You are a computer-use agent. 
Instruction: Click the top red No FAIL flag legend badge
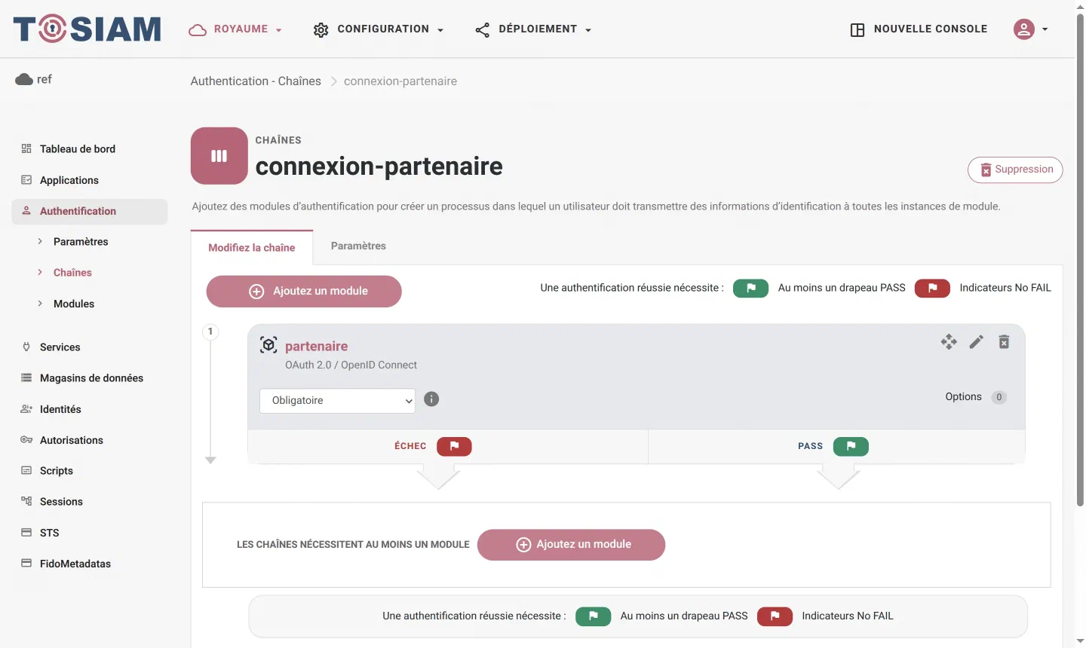coord(932,288)
